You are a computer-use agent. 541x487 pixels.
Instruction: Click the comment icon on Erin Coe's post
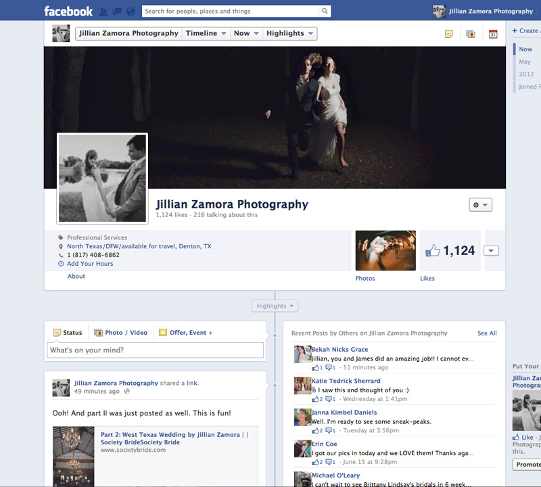click(329, 462)
